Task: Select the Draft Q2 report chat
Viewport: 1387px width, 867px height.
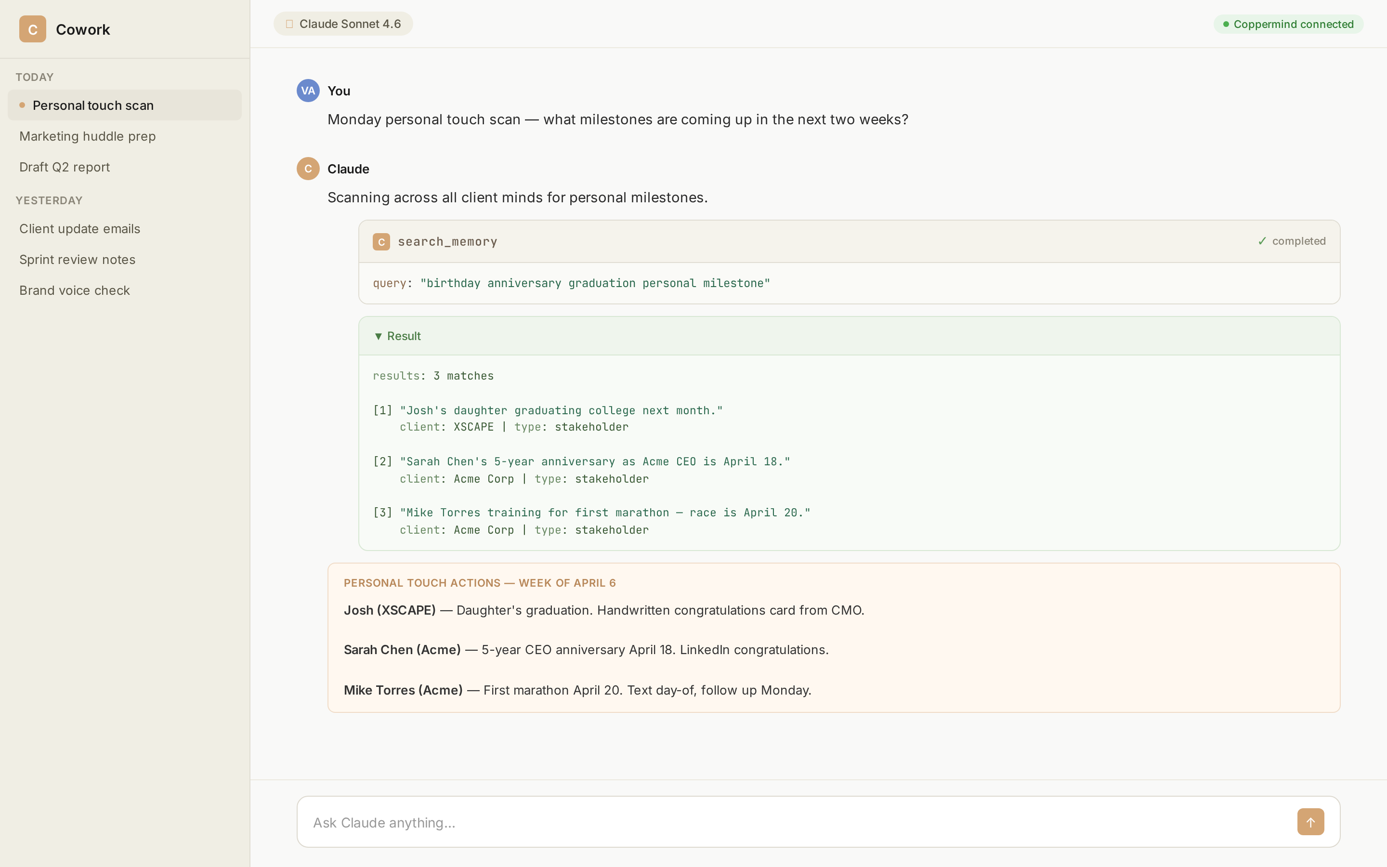Action: [125, 167]
